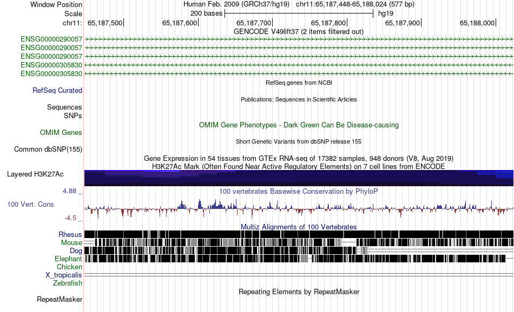Select the Chicken alignment label

click(x=69, y=267)
